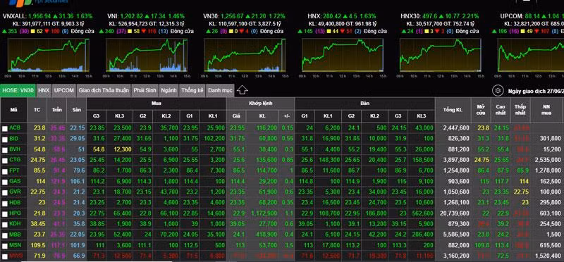564x262 pixels.
Task: Select the ACB total volume 2,447,600
Action: point(455,127)
